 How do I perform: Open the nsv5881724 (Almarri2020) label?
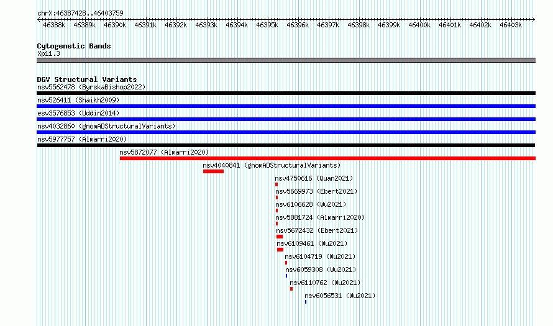(x=320, y=217)
